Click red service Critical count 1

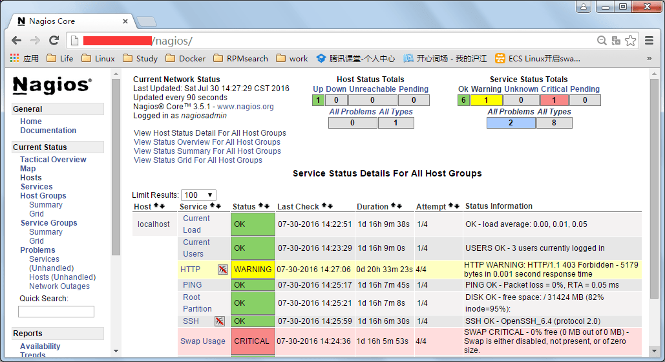pos(554,100)
